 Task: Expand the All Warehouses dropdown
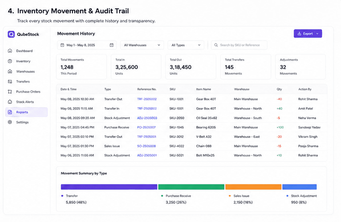pos(142,45)
